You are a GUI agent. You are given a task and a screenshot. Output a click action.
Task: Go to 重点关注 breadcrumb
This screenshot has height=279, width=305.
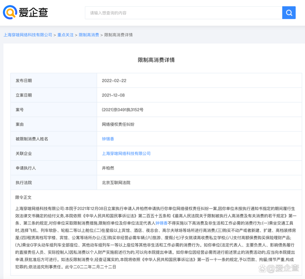(x=65, y=35)
